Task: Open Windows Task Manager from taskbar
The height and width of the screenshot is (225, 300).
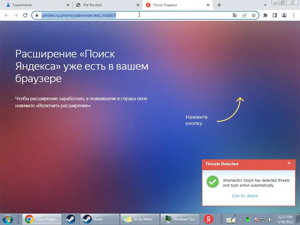Action: tap(180, 219)
